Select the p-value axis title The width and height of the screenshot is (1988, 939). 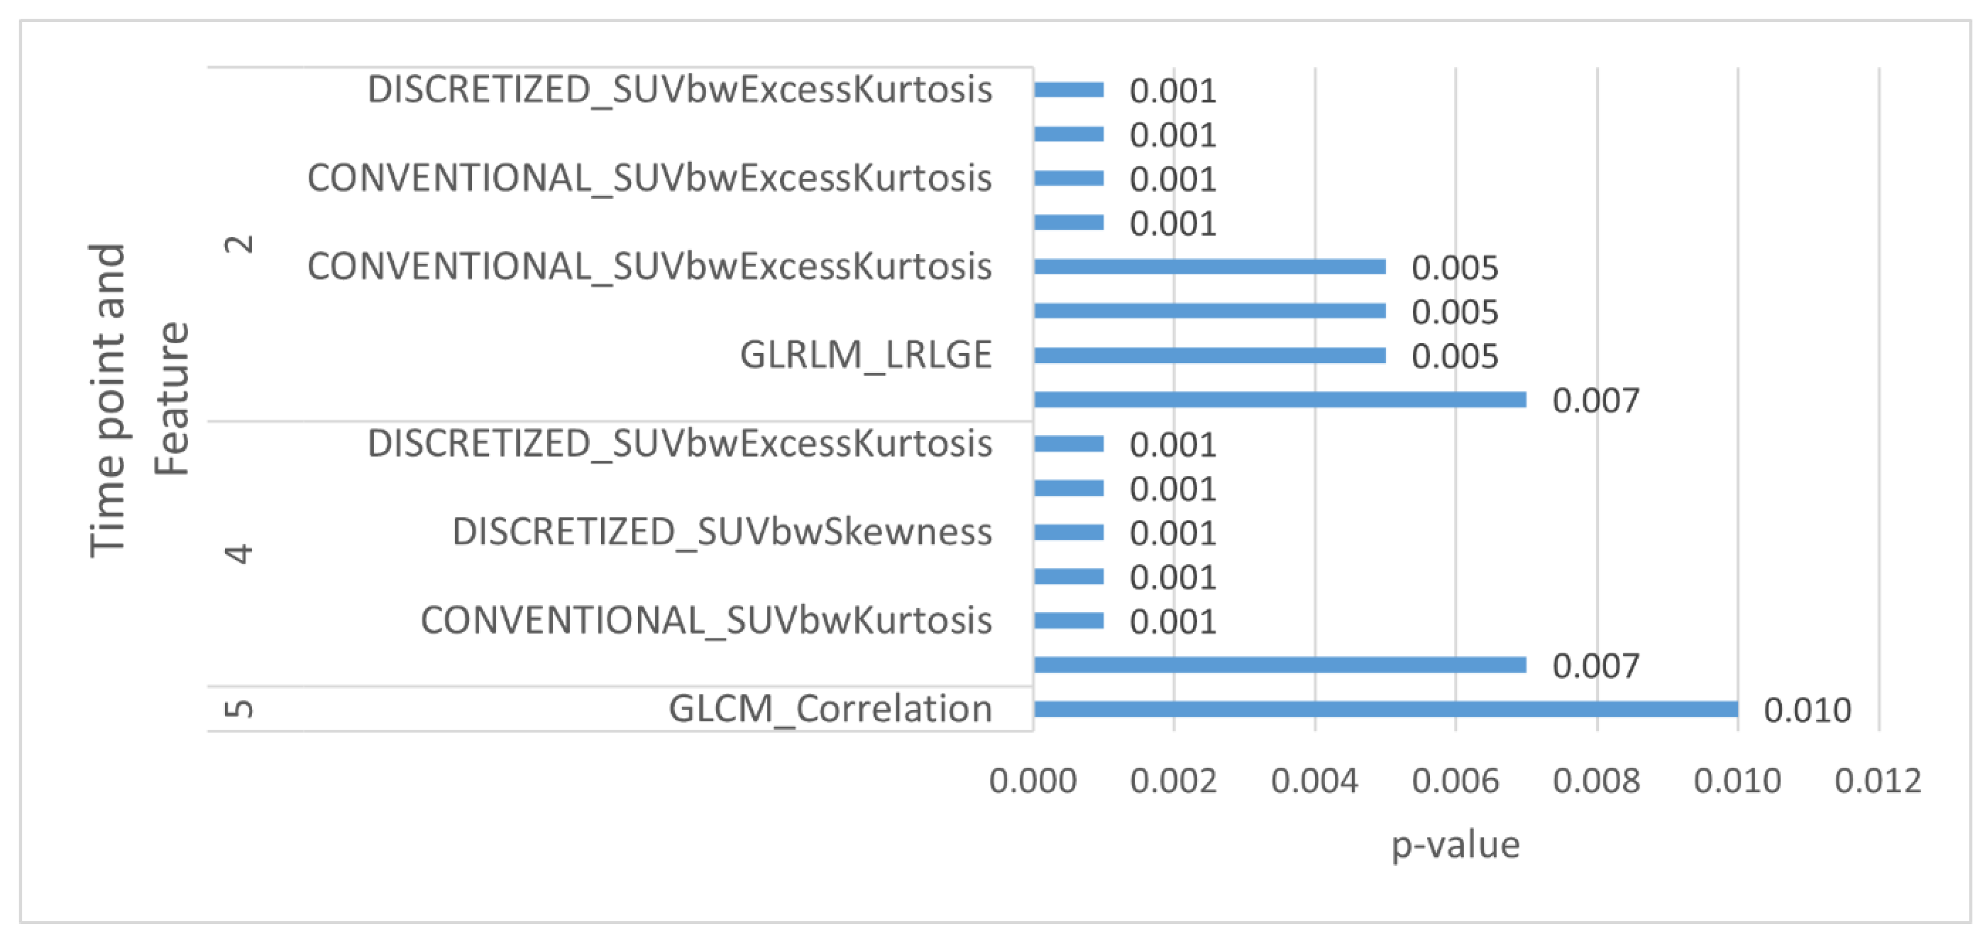point(1455,845)
